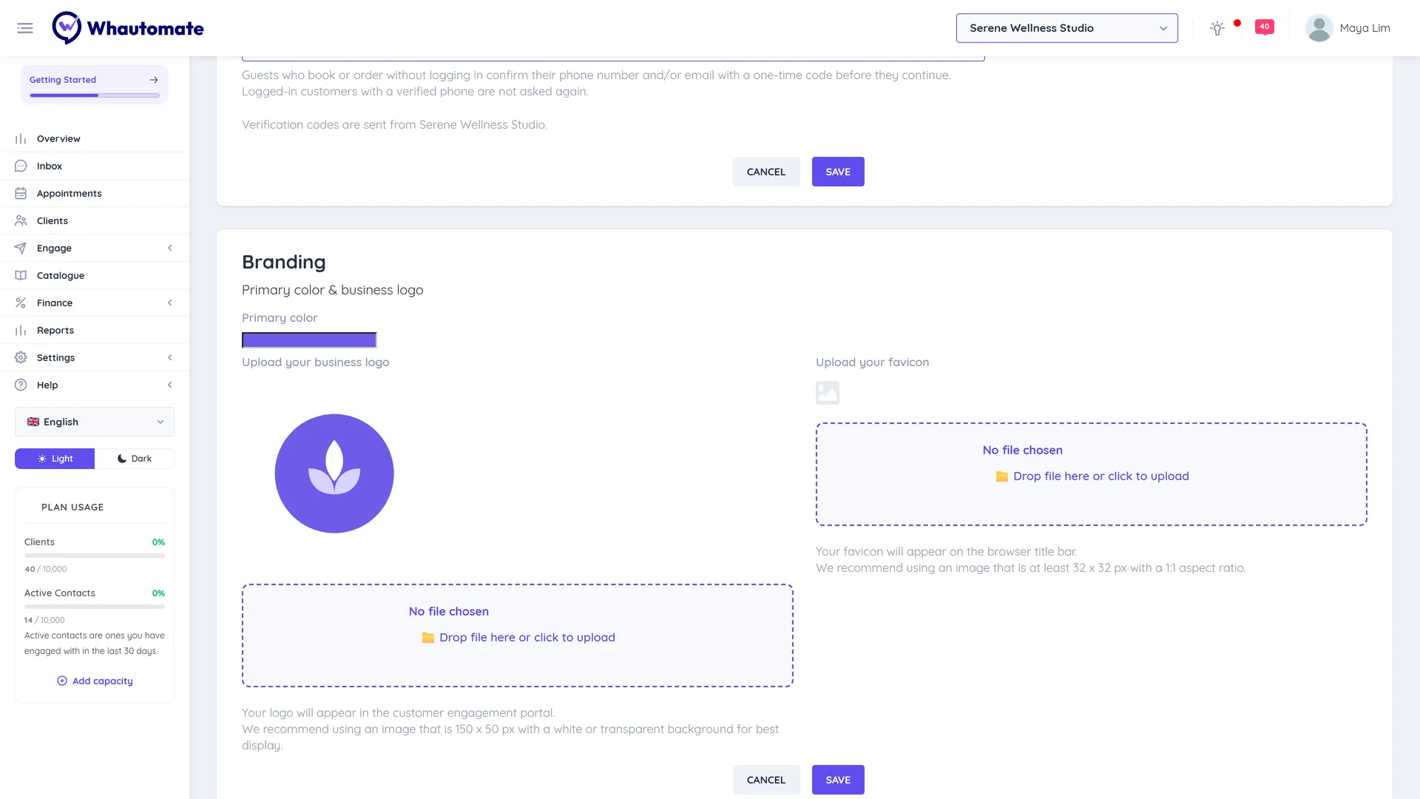The height and width of the screenshot is (799, 1420).
Task: Click the favicon placeholder image icon
Action: [x=828, y=393]
